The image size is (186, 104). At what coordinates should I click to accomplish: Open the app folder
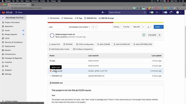point(53,61)
